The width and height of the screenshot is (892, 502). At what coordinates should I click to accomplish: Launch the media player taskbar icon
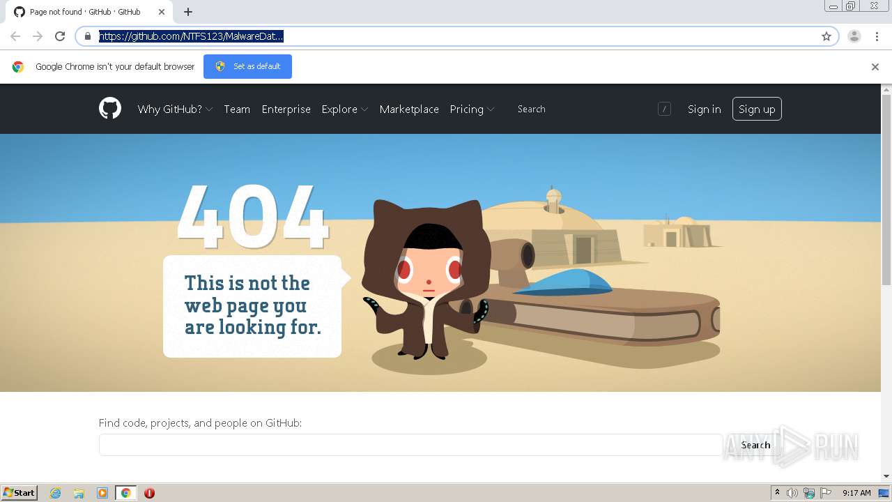102,493
